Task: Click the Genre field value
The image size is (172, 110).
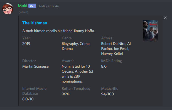Action: [76, 46]
